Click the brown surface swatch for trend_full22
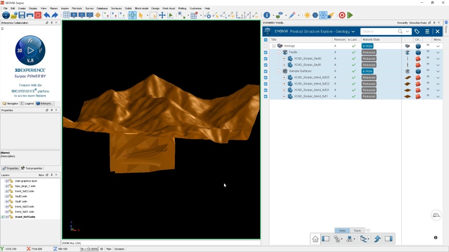 coord(407,84)
